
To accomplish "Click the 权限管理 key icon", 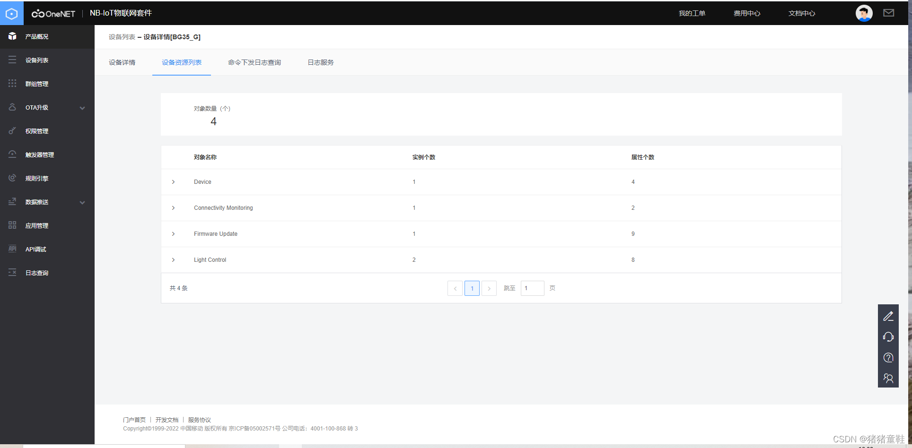I will pos(12,131).
